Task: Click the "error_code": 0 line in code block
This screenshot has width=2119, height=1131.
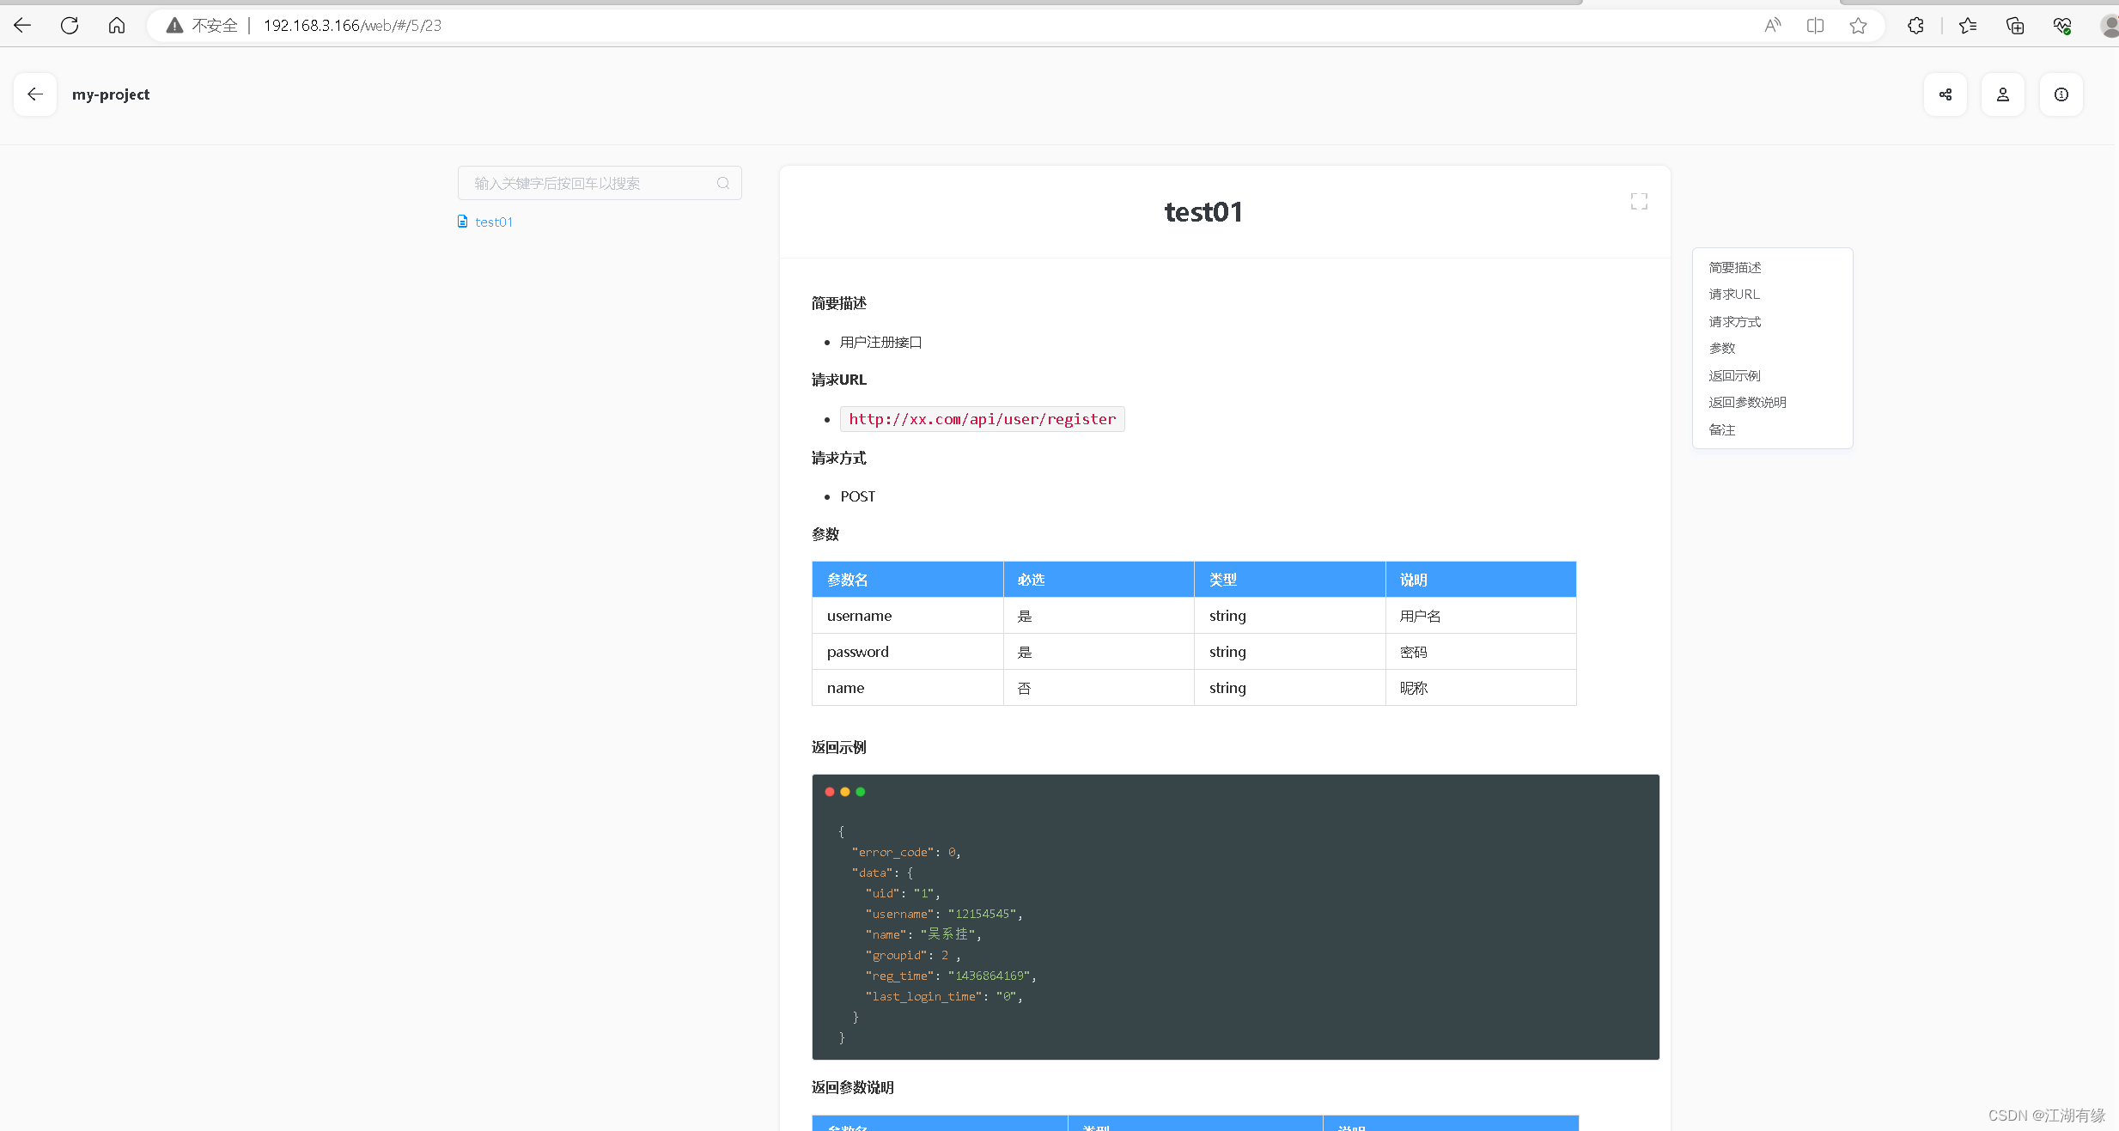Action: [x=905, y=852]
